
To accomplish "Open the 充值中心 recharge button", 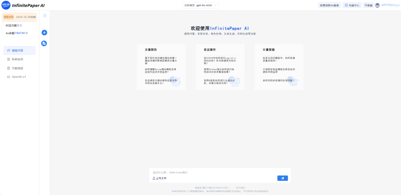I will 352,5.
